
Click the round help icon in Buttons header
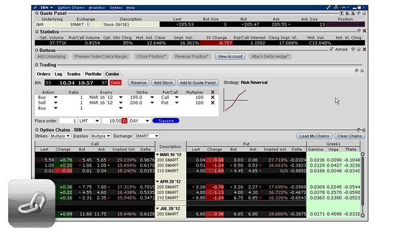359,49
